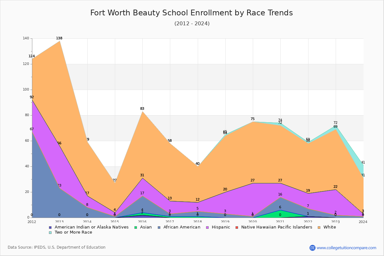
Task: Click the 40 data label for 2018
Action: (x=197, y=164)
